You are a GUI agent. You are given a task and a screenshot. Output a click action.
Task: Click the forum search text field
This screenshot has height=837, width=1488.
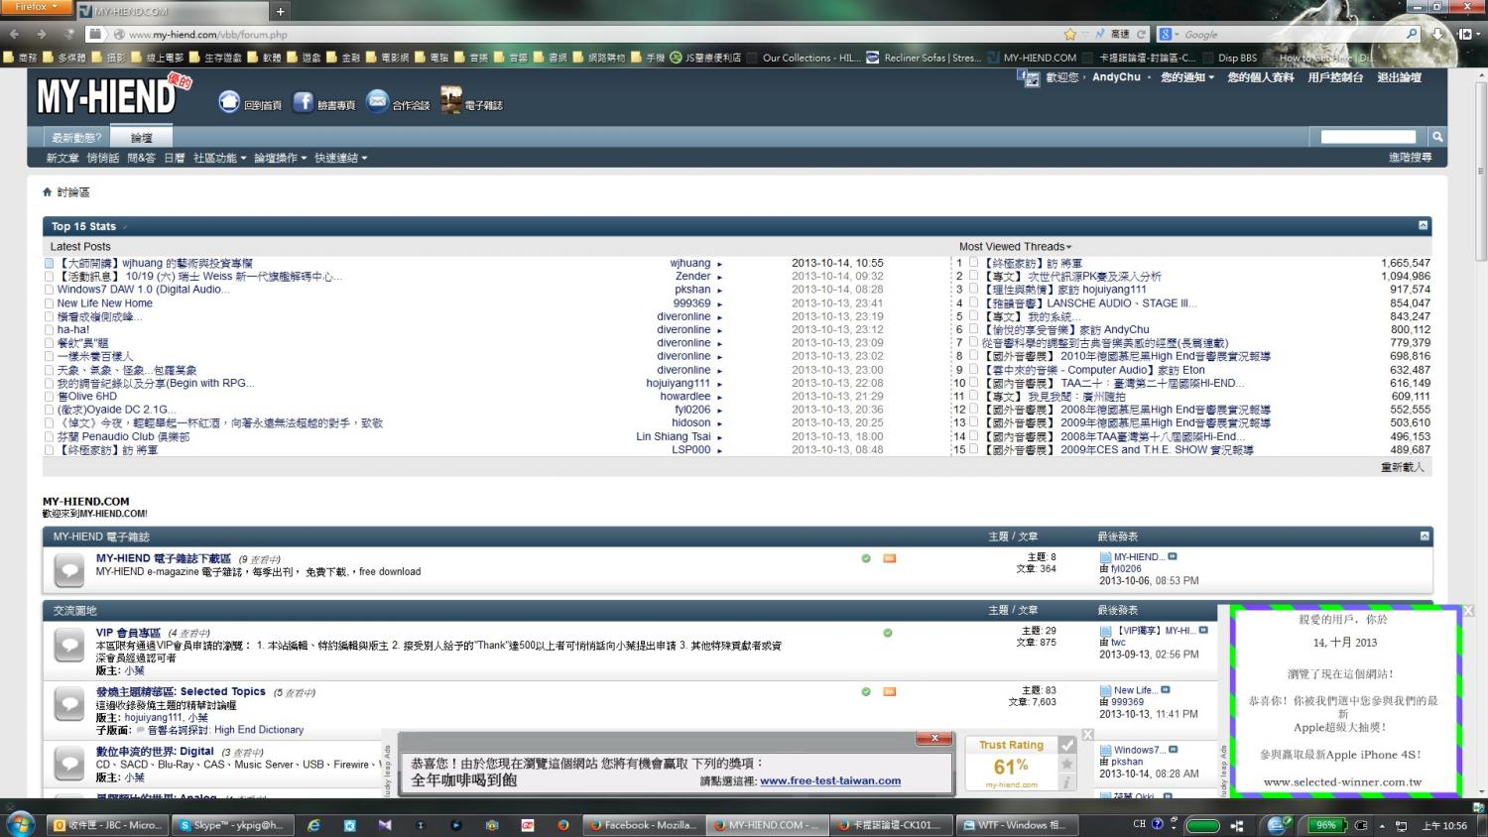[1368, 137]
